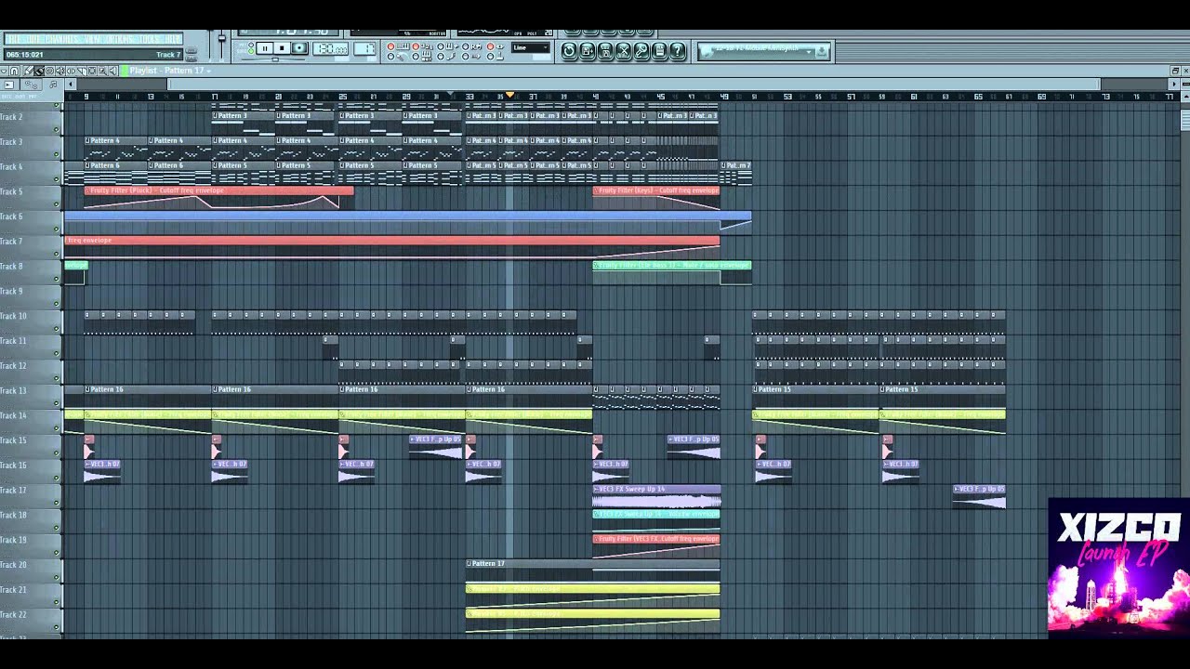Image resolution: width=1190 pixels, height=669 pixels.
Task: Select the Draw pencil tool in playlist toolbar
Action: coord(29,71)
